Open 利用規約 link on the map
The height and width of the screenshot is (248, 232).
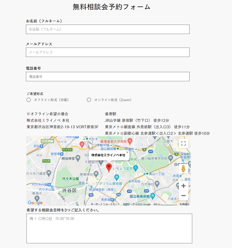(x=184, y=204)
